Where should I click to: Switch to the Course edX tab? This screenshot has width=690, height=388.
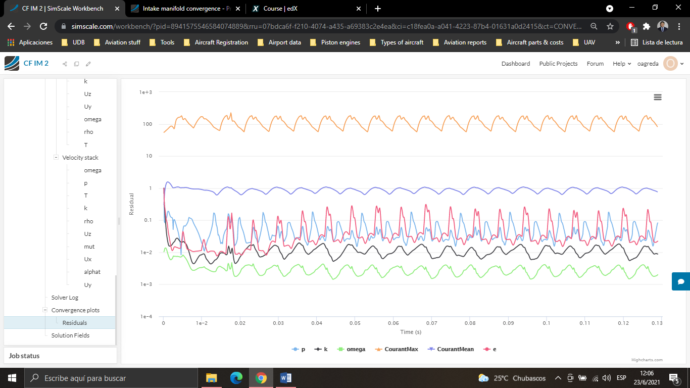click(280, 9)
